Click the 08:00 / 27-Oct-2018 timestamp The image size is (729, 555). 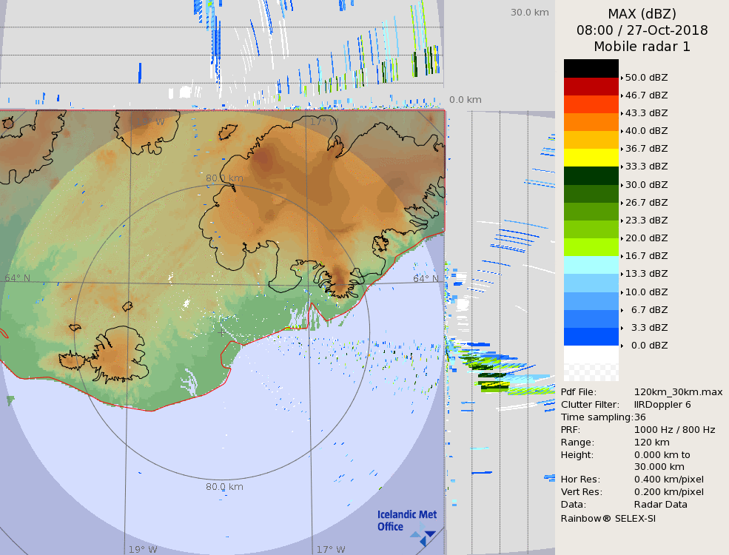pyautogui.click(x=642, y=30)
